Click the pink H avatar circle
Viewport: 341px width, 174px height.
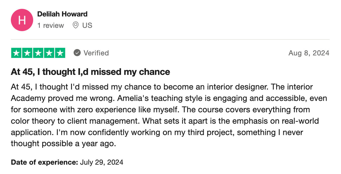(x=22, y=20)
